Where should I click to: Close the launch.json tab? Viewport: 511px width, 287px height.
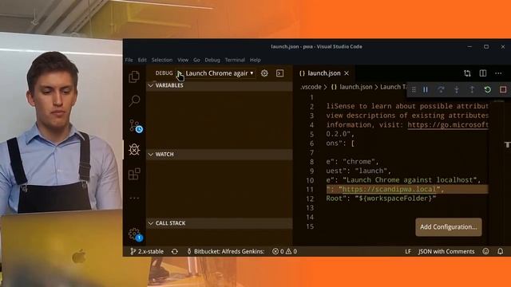click(x=347, y=73)
